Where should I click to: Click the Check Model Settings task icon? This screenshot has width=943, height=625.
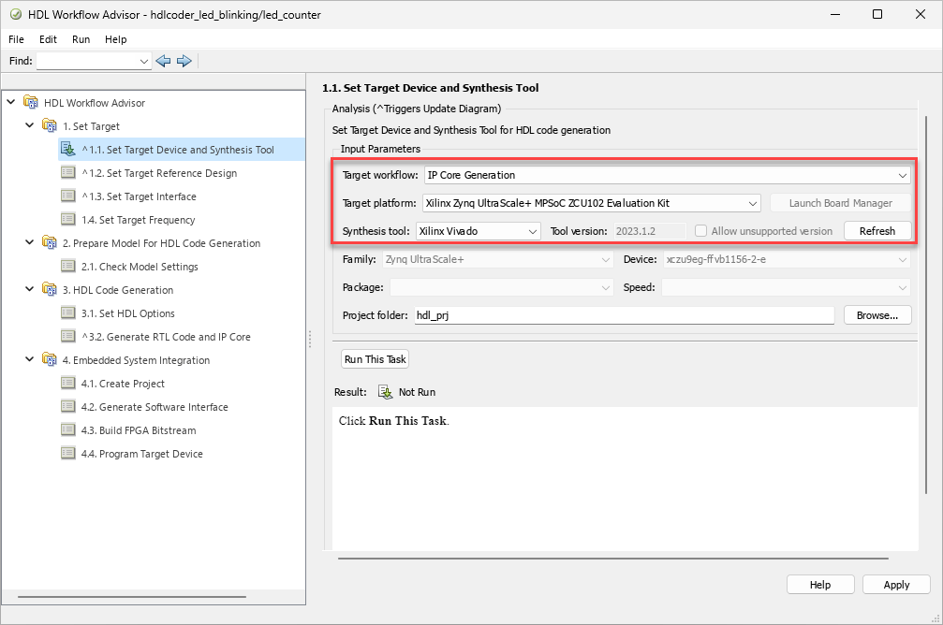pyautogui.click(x=67, y=267)
